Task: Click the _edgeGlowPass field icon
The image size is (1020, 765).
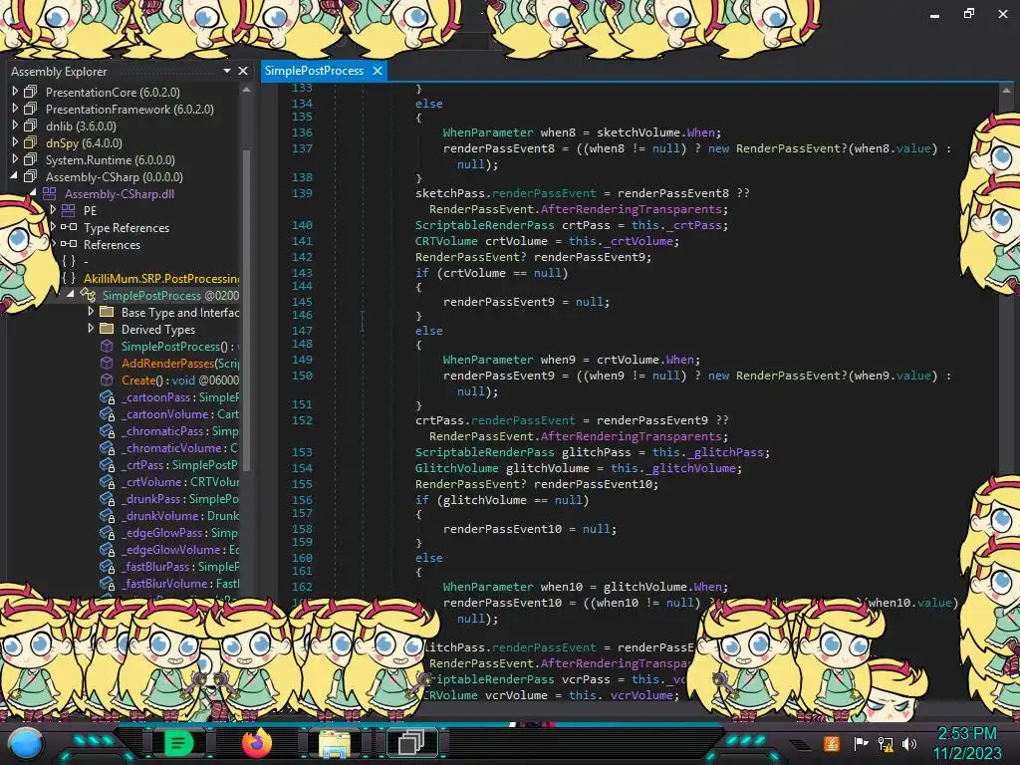Action: 107,532
